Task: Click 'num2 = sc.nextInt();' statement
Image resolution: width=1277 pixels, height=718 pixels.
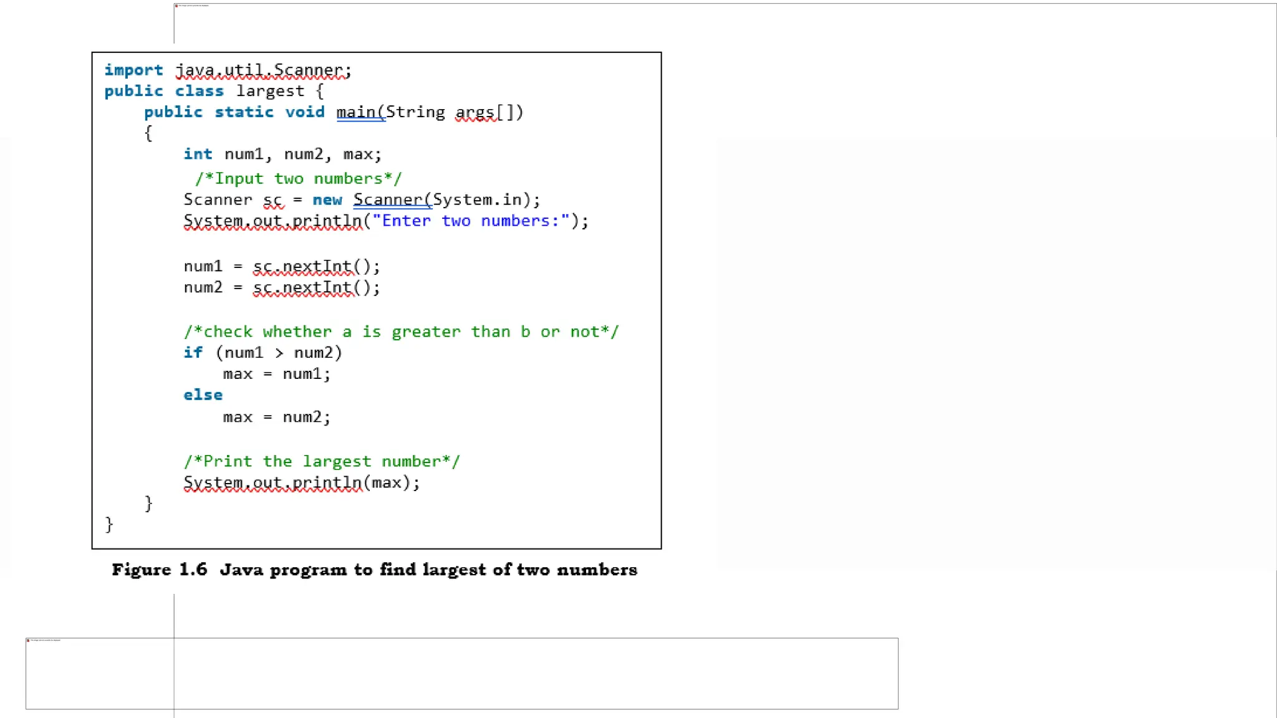Action: coord(282,288)
